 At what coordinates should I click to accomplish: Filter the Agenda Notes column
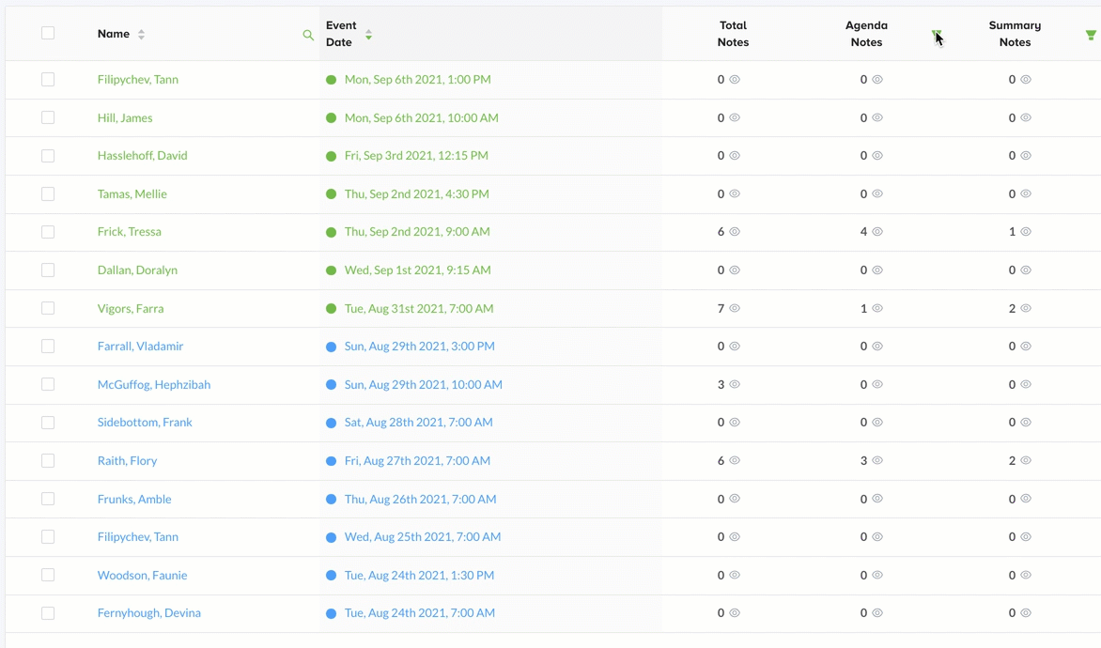pos(936,35)
